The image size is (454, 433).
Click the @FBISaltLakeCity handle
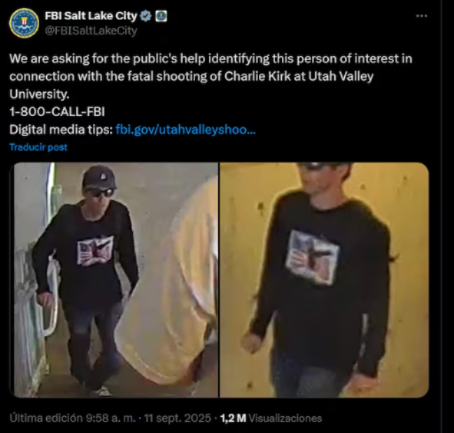click(x=91, y=31)
